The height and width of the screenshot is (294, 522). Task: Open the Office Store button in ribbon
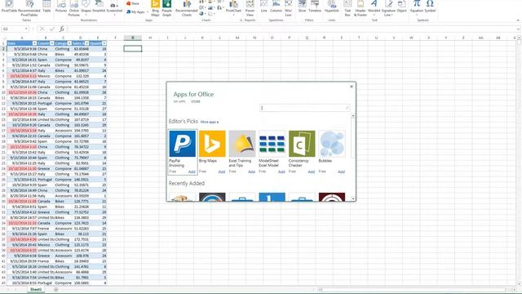pos(133,3)
